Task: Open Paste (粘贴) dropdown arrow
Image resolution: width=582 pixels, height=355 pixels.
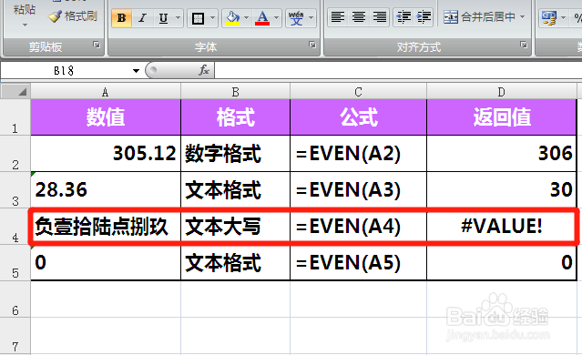Action: tap(25, 25)
